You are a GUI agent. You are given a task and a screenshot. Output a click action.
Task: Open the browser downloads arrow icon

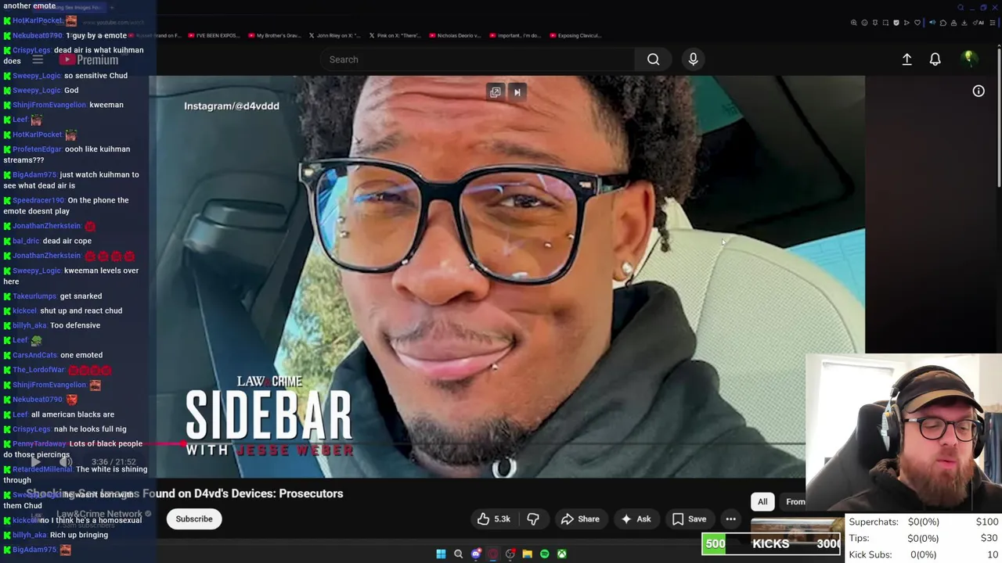click(964, 23)
